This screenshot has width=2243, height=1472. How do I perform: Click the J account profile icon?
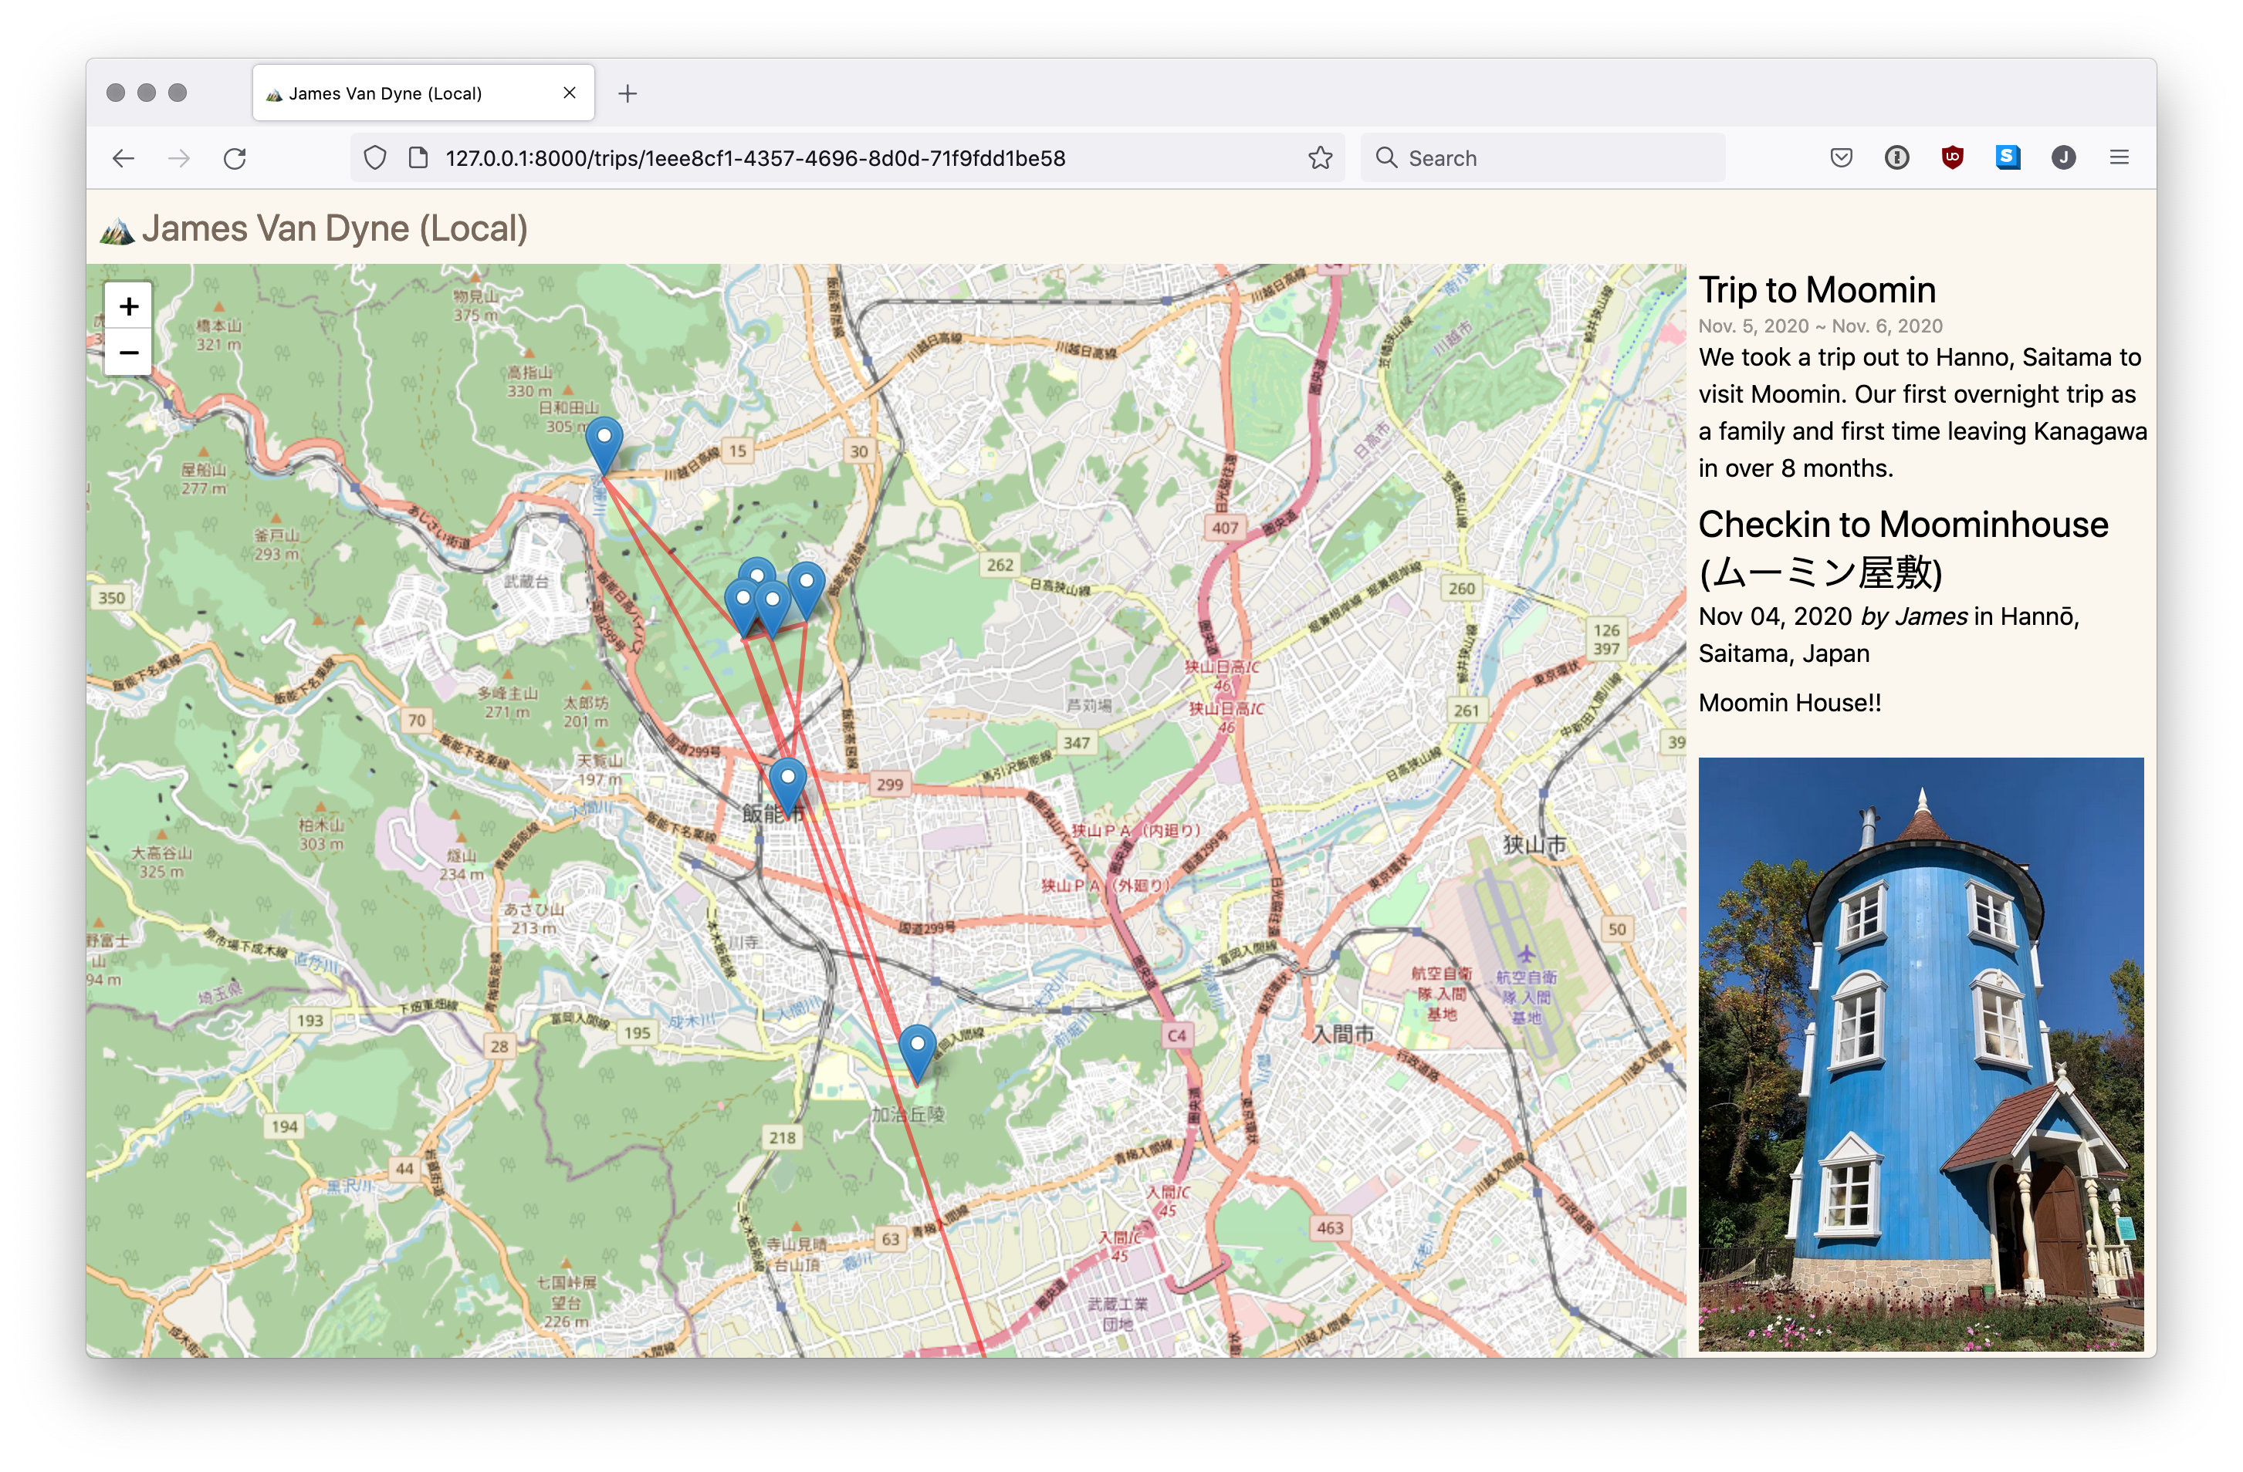coord(2063,157)
